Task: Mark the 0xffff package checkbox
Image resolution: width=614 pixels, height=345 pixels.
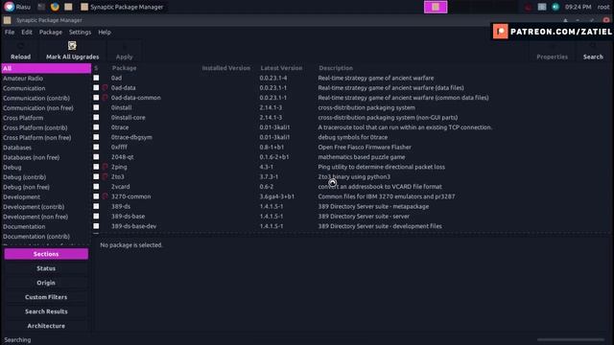Action: [x=96, y=147]
